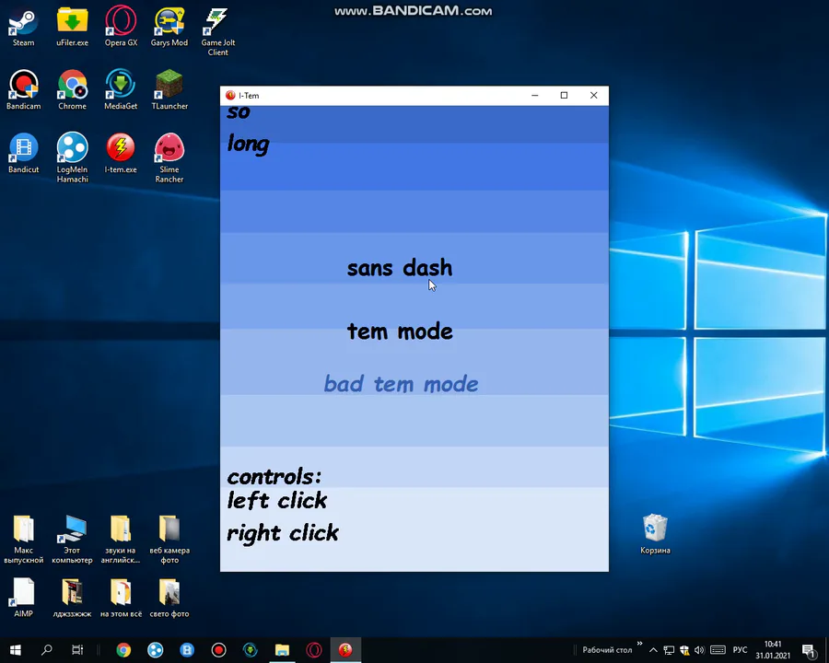Open the volume control in tray
The width and height of the screenshot is (829, 663).
(699, 650)
